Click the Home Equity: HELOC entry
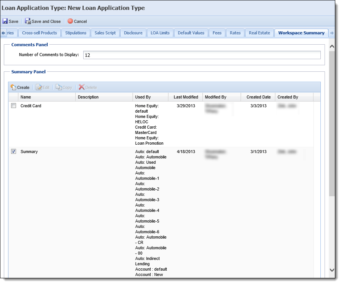 147,119
